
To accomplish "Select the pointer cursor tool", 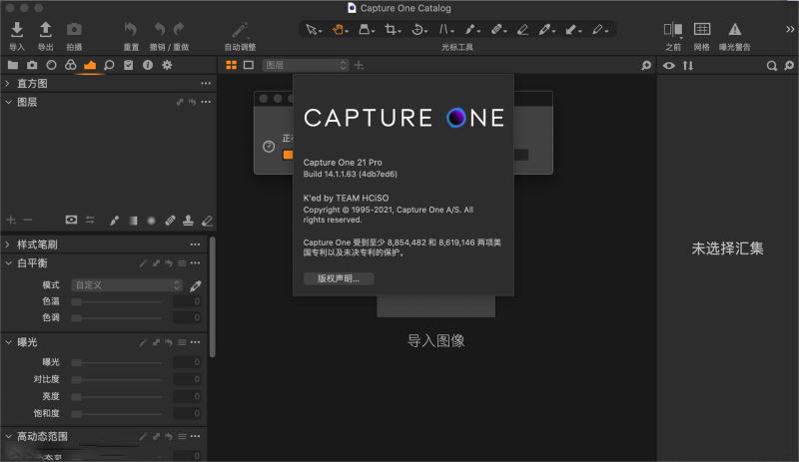I will coord(311,30).
